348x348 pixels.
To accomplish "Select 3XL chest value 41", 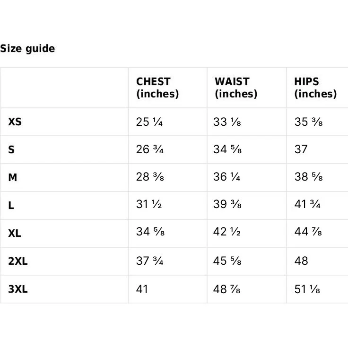I will [142, 289].
